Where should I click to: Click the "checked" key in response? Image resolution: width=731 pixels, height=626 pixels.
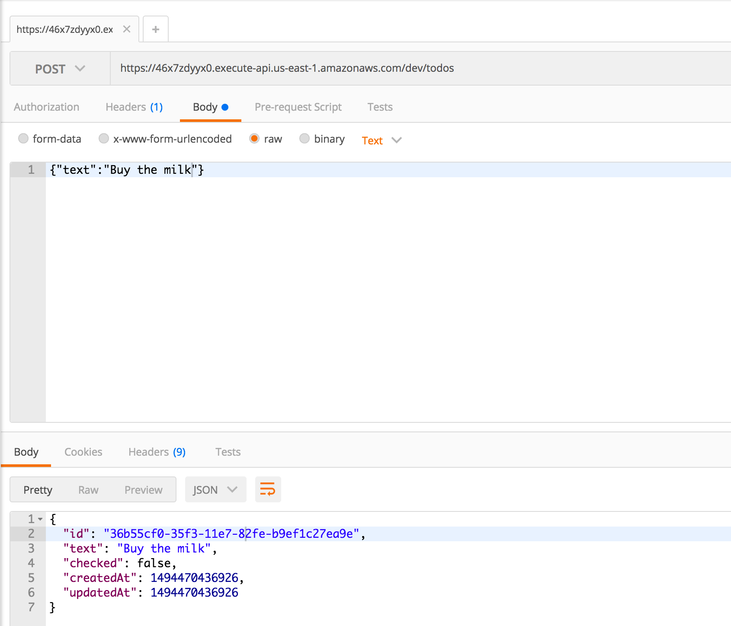point(93,563)
